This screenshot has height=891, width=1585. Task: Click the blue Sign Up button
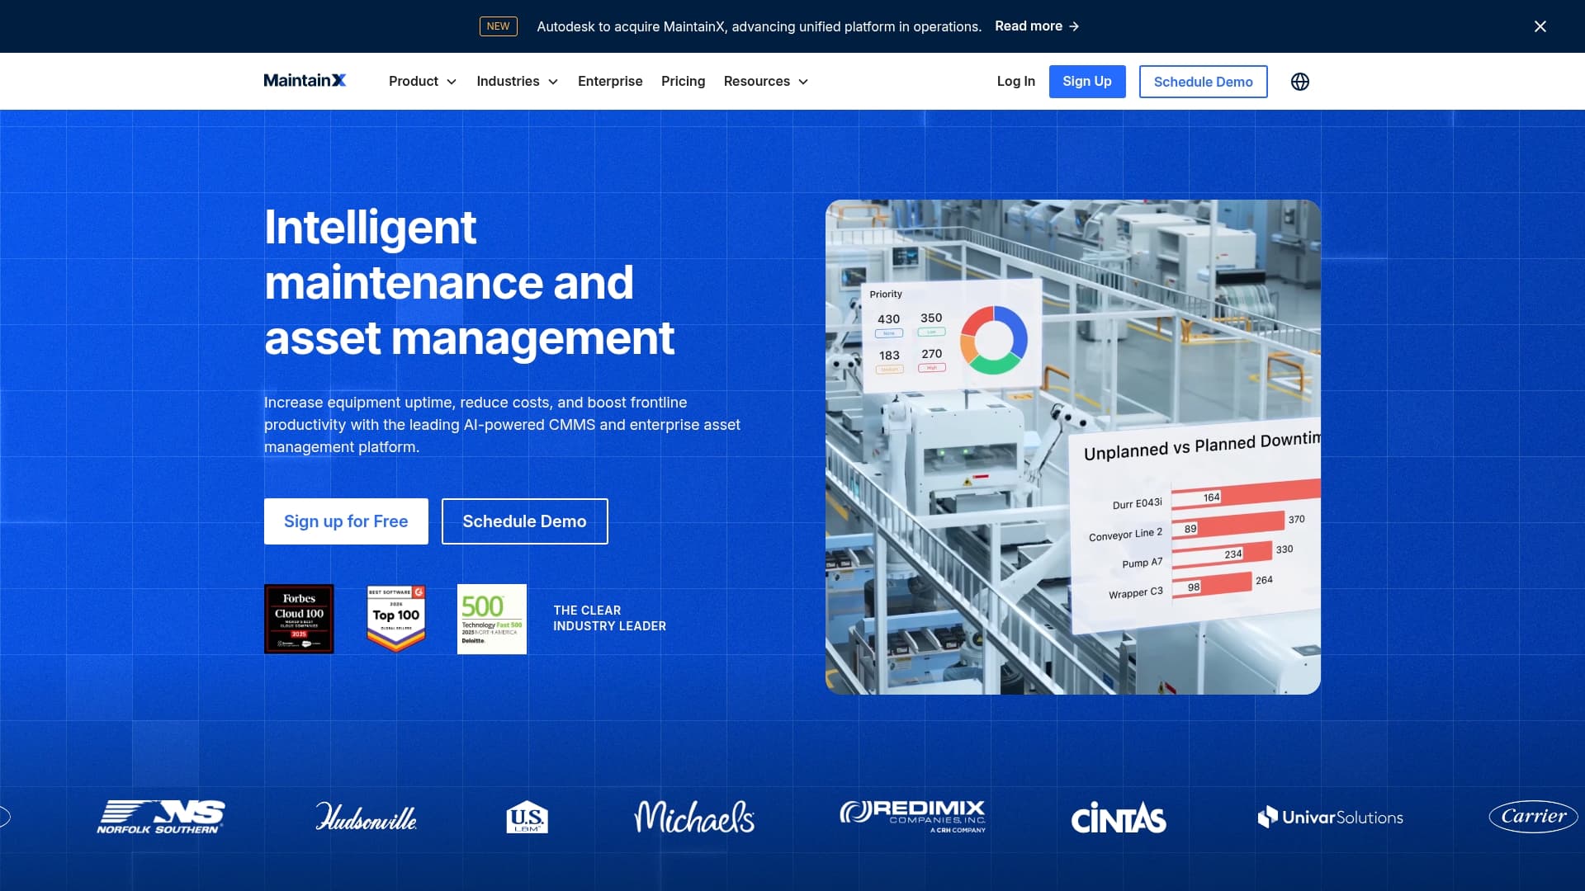(x=1087, y=82)
